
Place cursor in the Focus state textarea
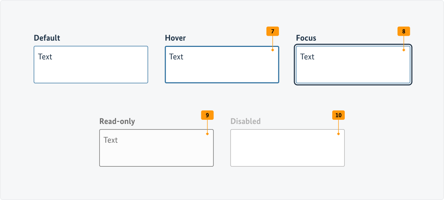click(x=353, y=69)
